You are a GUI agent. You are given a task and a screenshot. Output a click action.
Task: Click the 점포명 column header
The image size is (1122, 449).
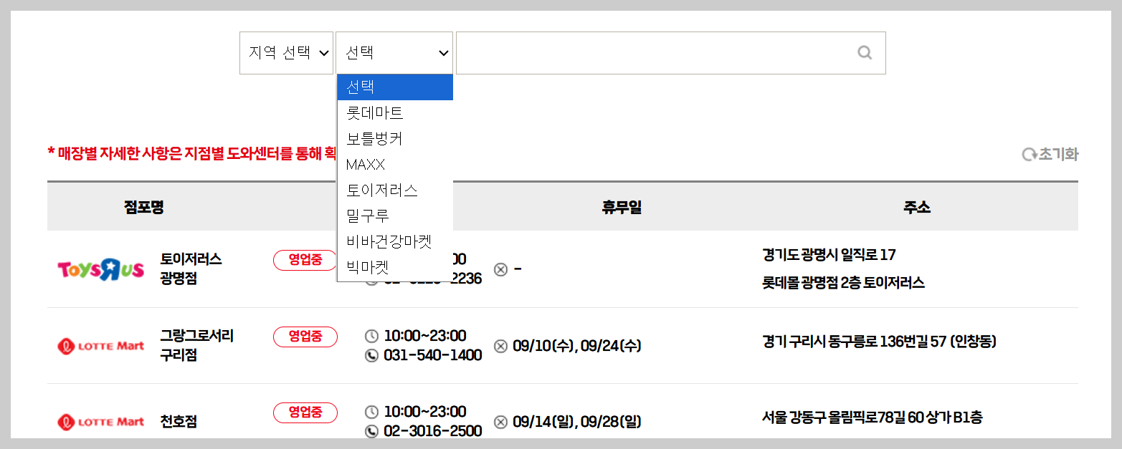144,208
